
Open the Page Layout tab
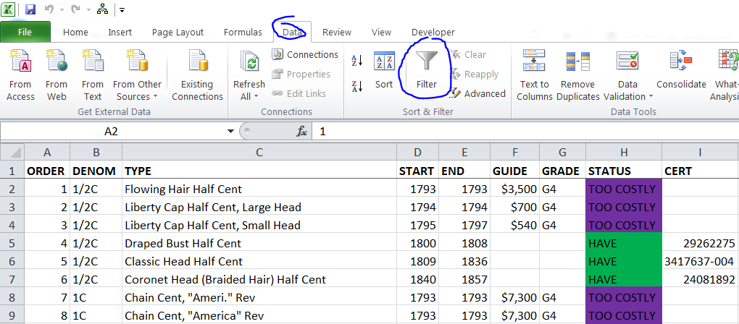click(x=178, y=32)
